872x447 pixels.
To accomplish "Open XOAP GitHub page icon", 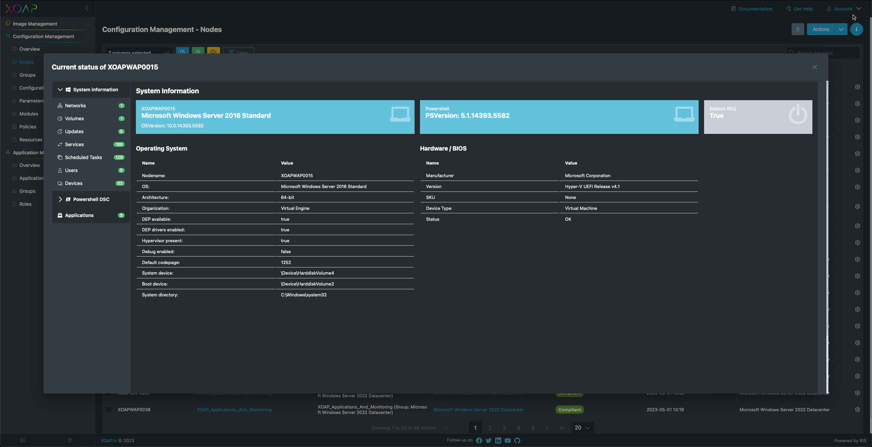I will tap(517, 441).
